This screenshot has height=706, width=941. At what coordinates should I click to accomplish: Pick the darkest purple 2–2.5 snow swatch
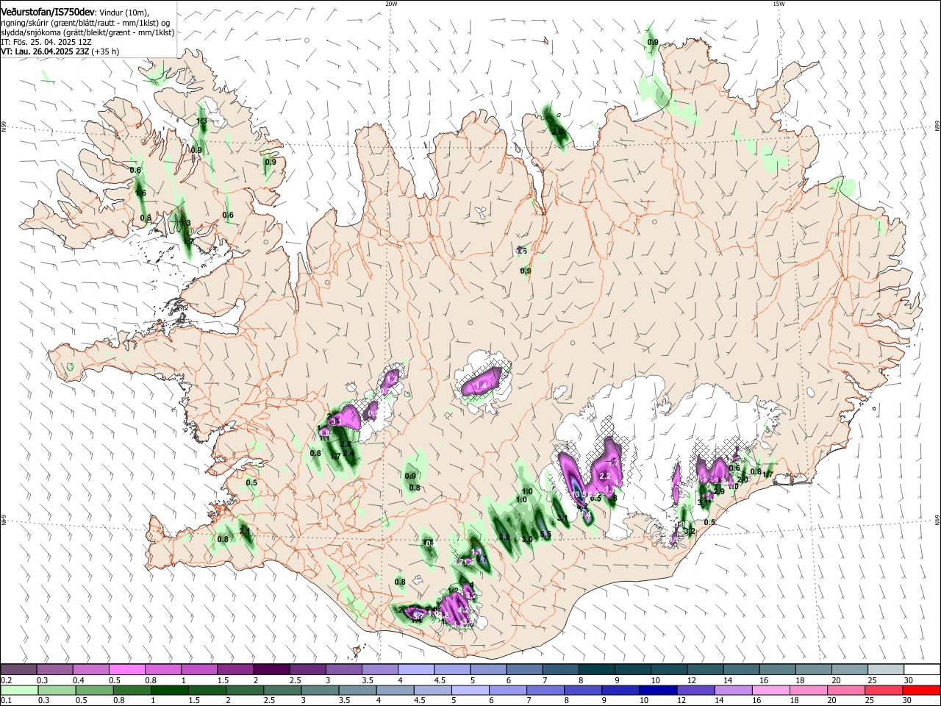click(x=271, y=669)
